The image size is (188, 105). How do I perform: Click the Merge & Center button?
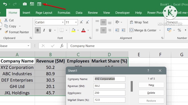[143, 30]
